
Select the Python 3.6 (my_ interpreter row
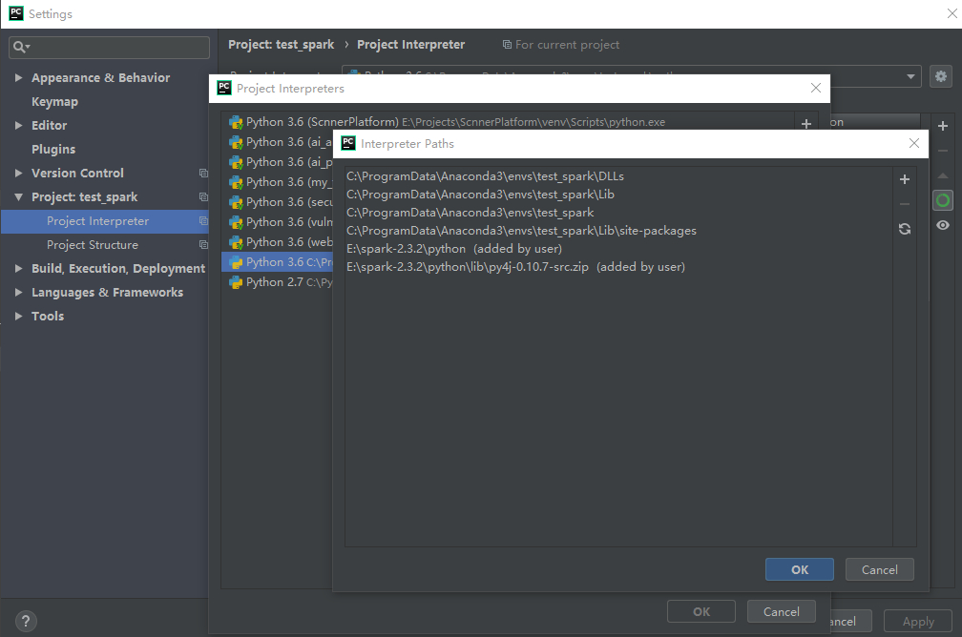(278, 182)
